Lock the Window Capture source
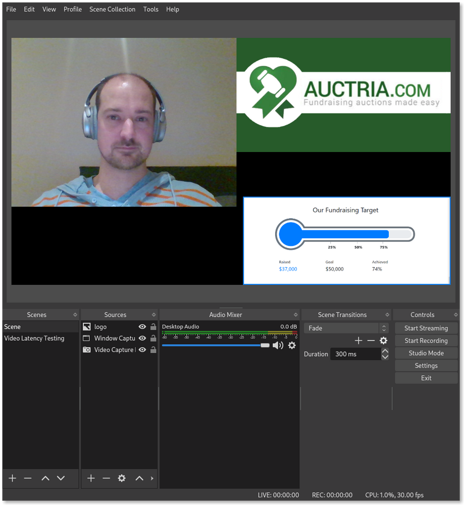464x505 pixels. pyautogui.click(x=153, y=338)
